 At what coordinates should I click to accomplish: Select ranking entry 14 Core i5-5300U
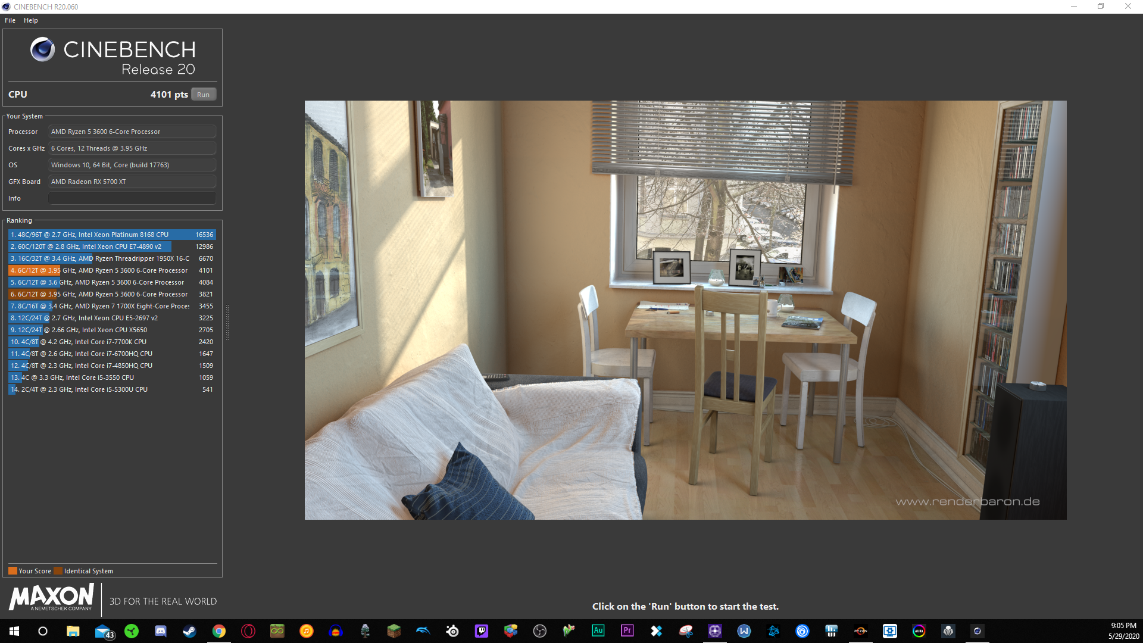pyautogui.click(x=112, y=389)
